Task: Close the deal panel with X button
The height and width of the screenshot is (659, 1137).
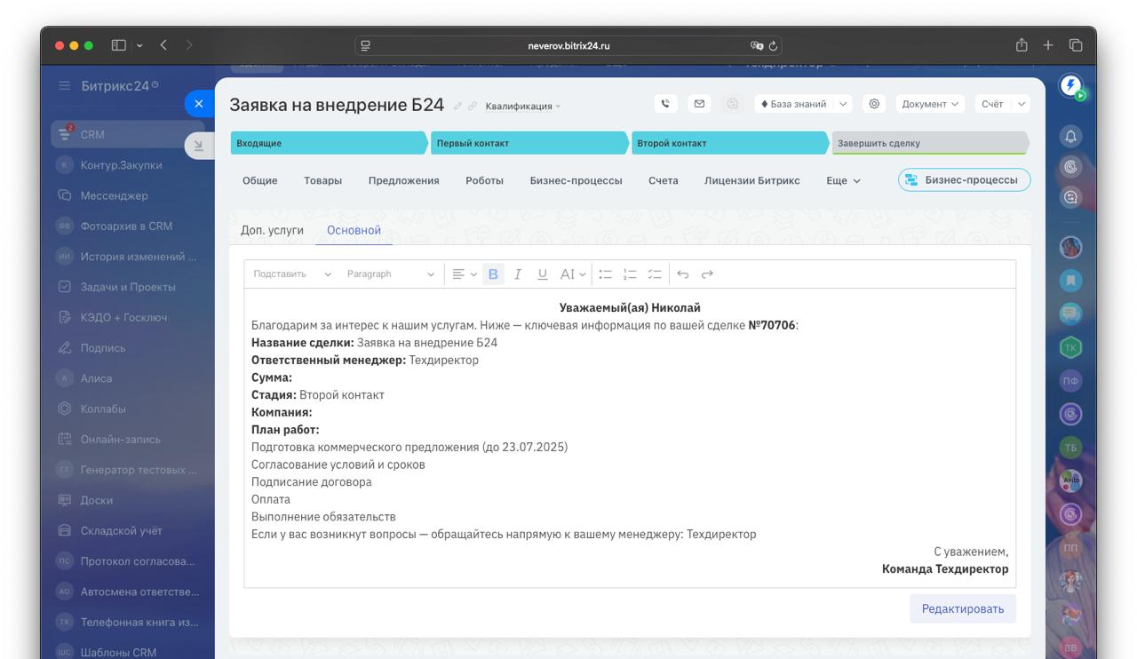Action: pos(198,104)
